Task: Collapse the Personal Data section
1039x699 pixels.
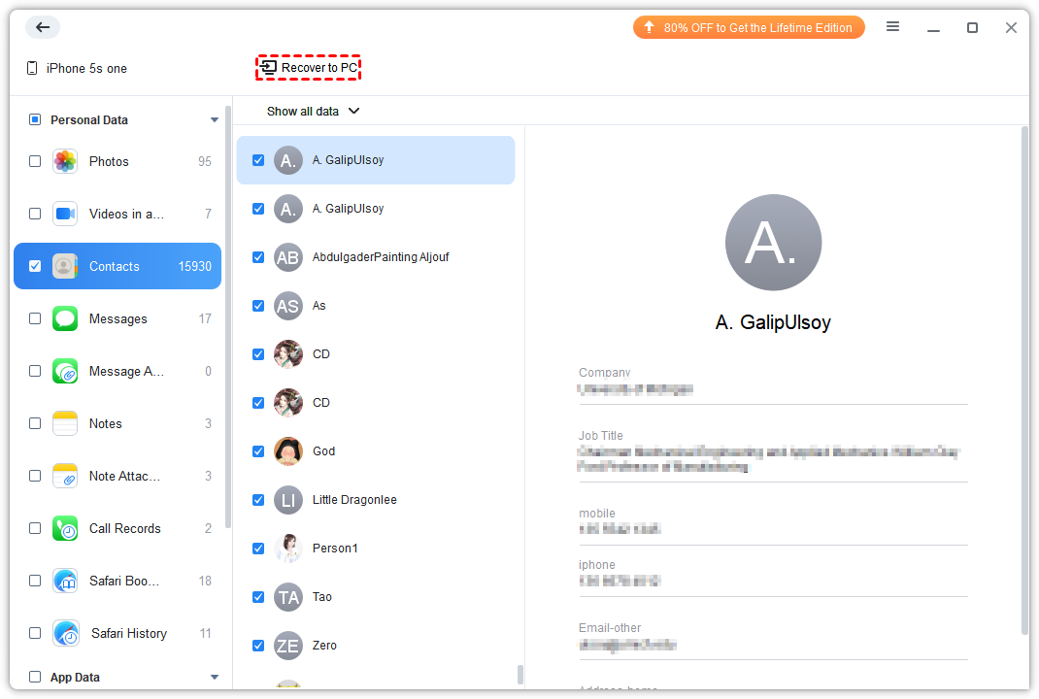Action: (x=215, y=120)
